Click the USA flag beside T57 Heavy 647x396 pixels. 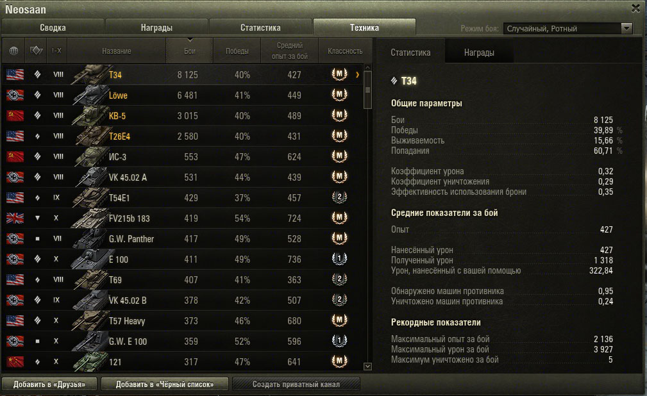(15, 321)
